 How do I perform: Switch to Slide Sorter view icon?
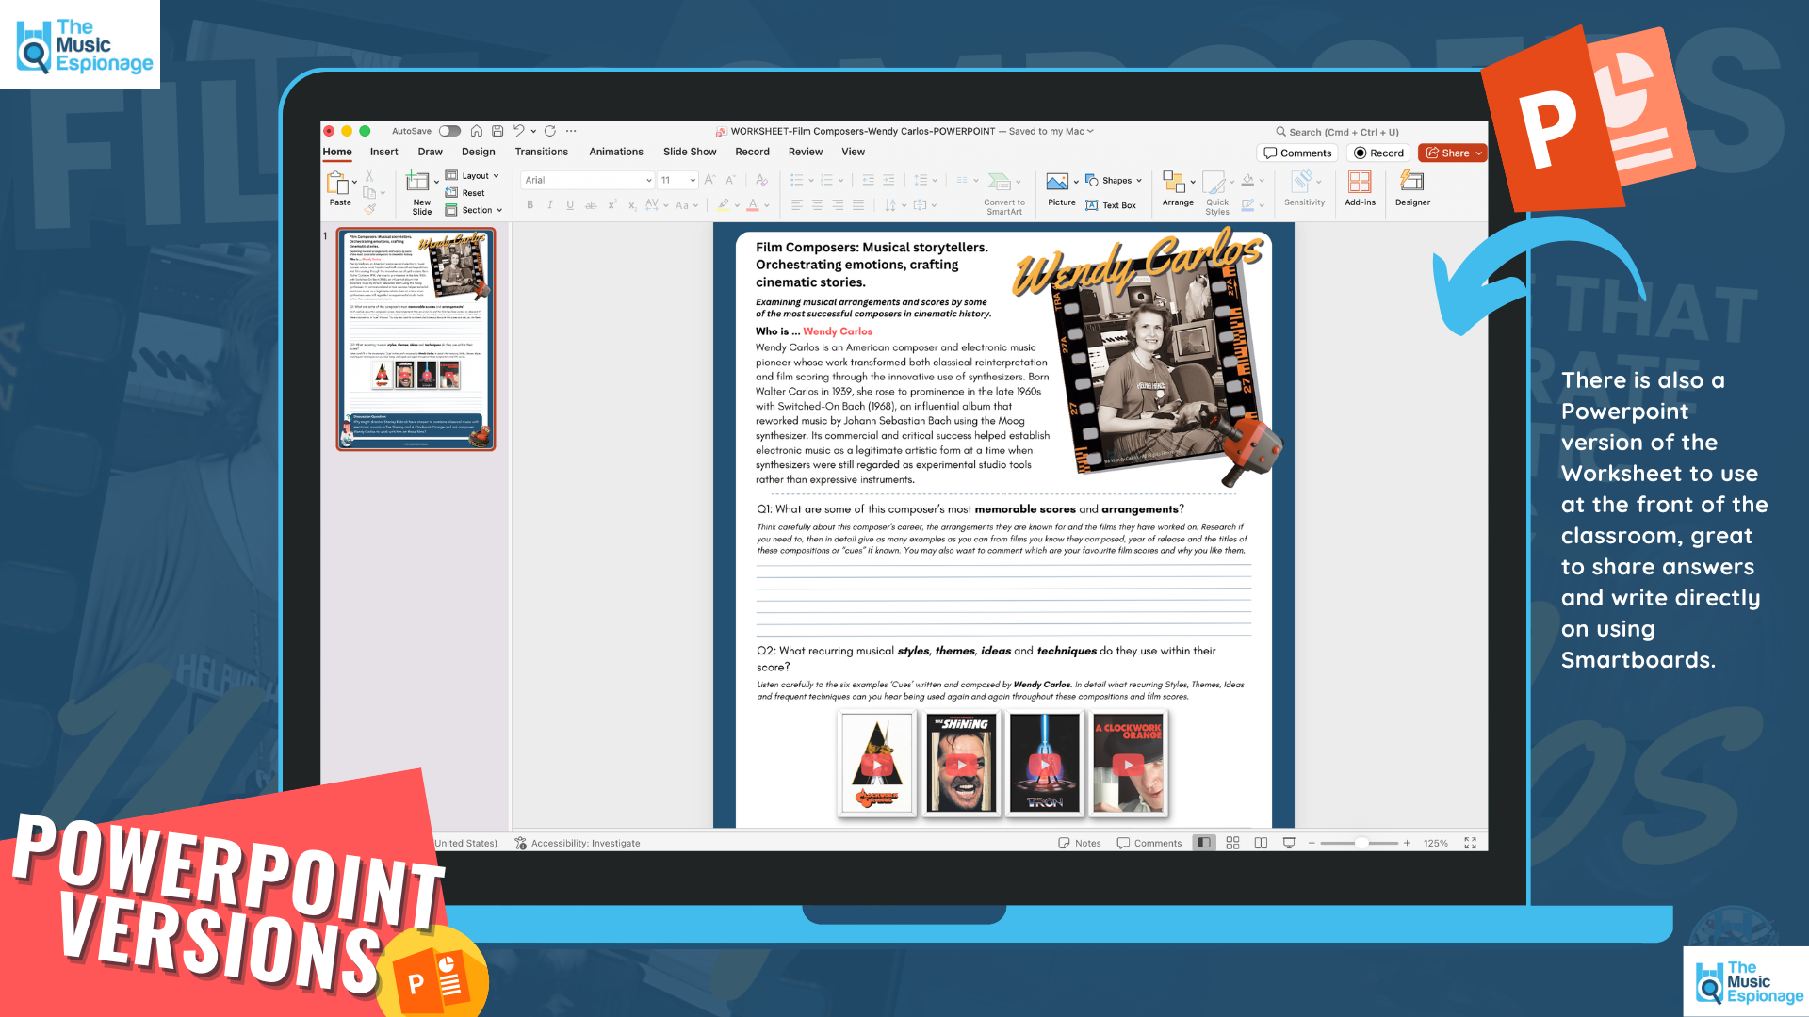[1232, 843]
